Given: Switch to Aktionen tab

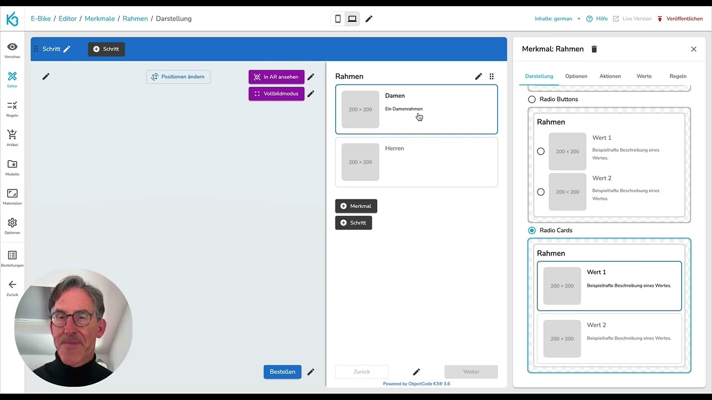Looking at the screenshot, I should (x=610, y=76).
